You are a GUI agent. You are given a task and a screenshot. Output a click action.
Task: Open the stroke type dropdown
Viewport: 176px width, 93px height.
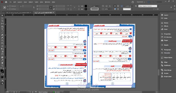100,9
